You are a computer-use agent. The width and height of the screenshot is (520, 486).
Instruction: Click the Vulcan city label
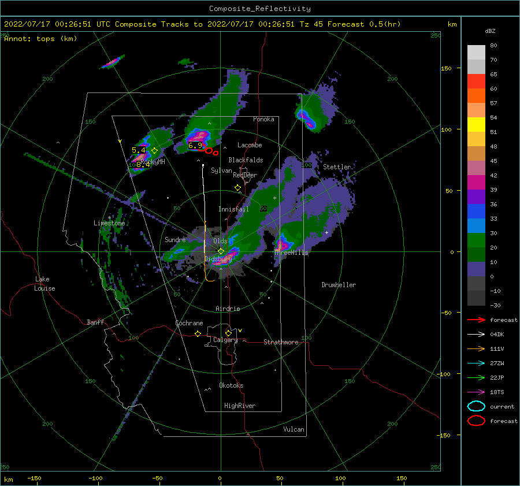click(294, 429)
